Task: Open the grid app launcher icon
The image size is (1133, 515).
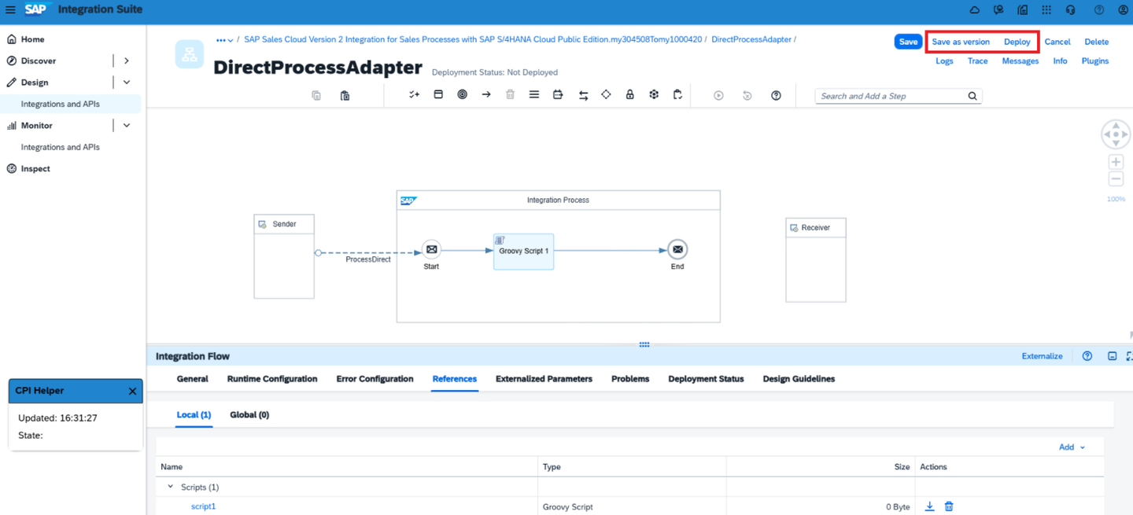Action: [x=1046, y=9]
